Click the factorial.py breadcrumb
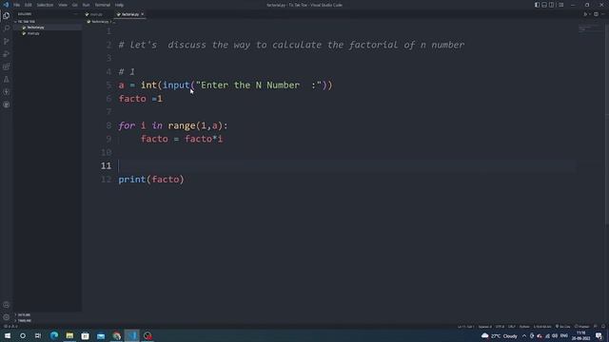 click(x=100, y=22)
